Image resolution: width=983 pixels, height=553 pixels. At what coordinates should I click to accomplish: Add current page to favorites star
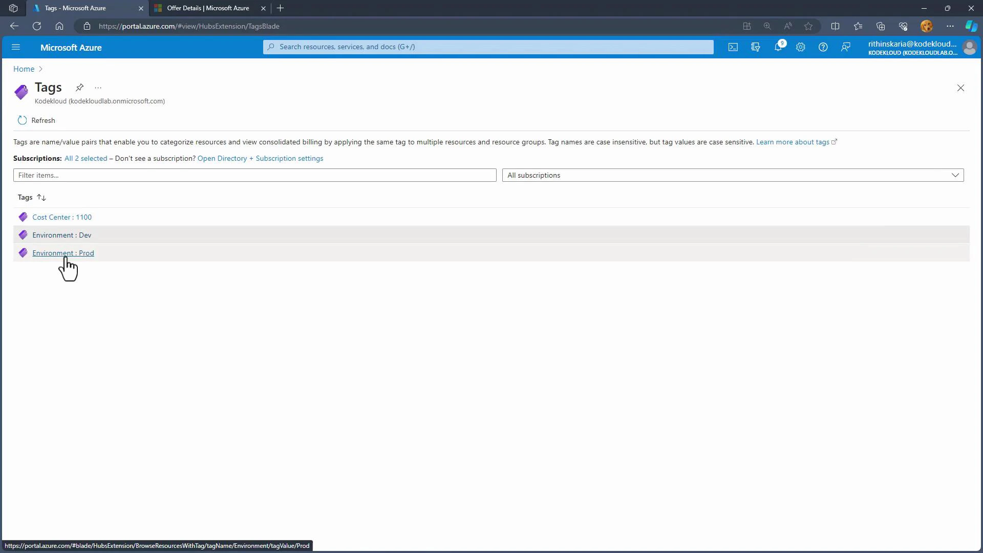[808, 26]
